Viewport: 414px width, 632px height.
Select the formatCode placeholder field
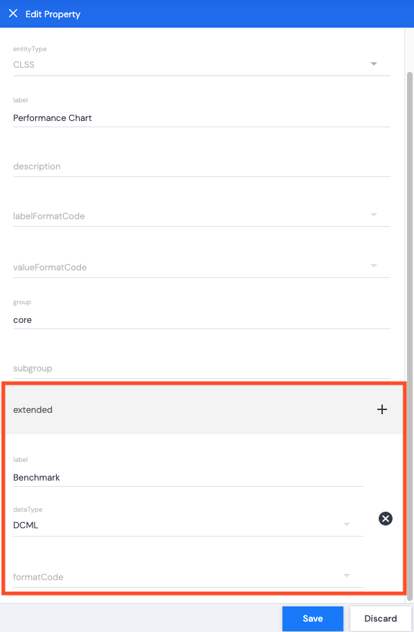coord(188,577)
